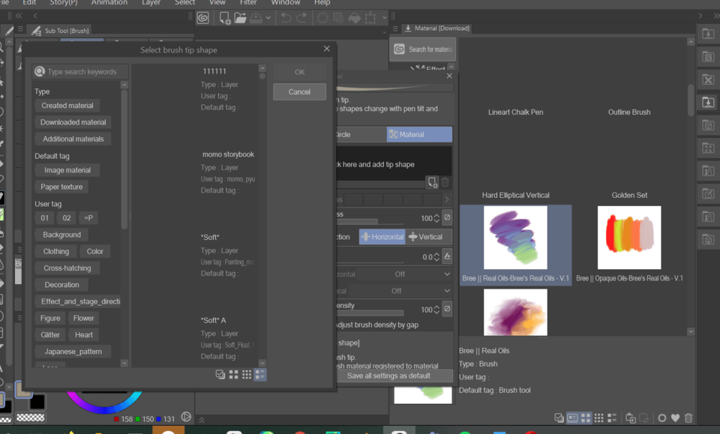Screen dimensions: 720x434
Task: Toggle small thumbnails in Material palette footer
Action: tap(598, 418)
